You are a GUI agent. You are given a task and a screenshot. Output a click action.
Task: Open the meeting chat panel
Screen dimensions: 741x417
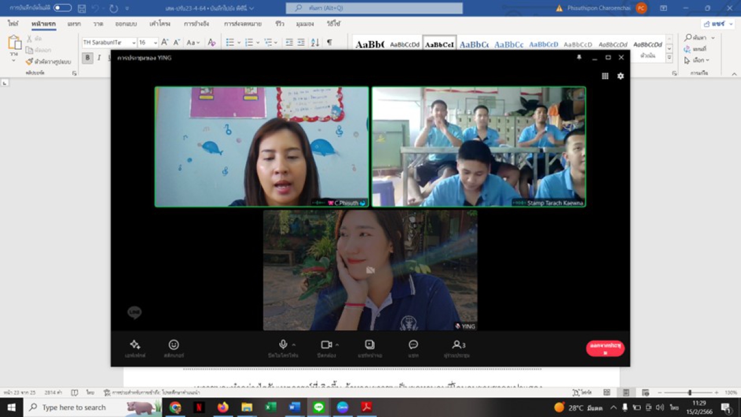click(413, 345)
